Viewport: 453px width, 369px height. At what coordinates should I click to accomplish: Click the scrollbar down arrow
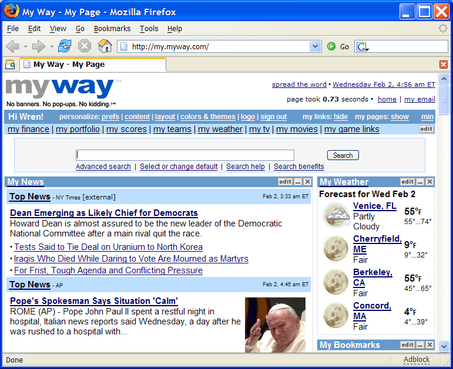coord(444,346)
